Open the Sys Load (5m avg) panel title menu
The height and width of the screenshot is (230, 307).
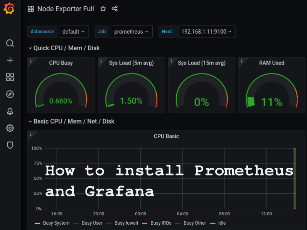pos(131,63)
